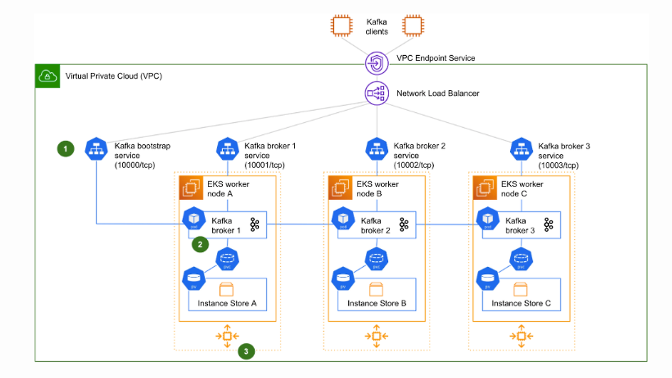Select the Kafka broker 2 service icon
The width and height of the screenshot is (672, 378).
(377, 149)
